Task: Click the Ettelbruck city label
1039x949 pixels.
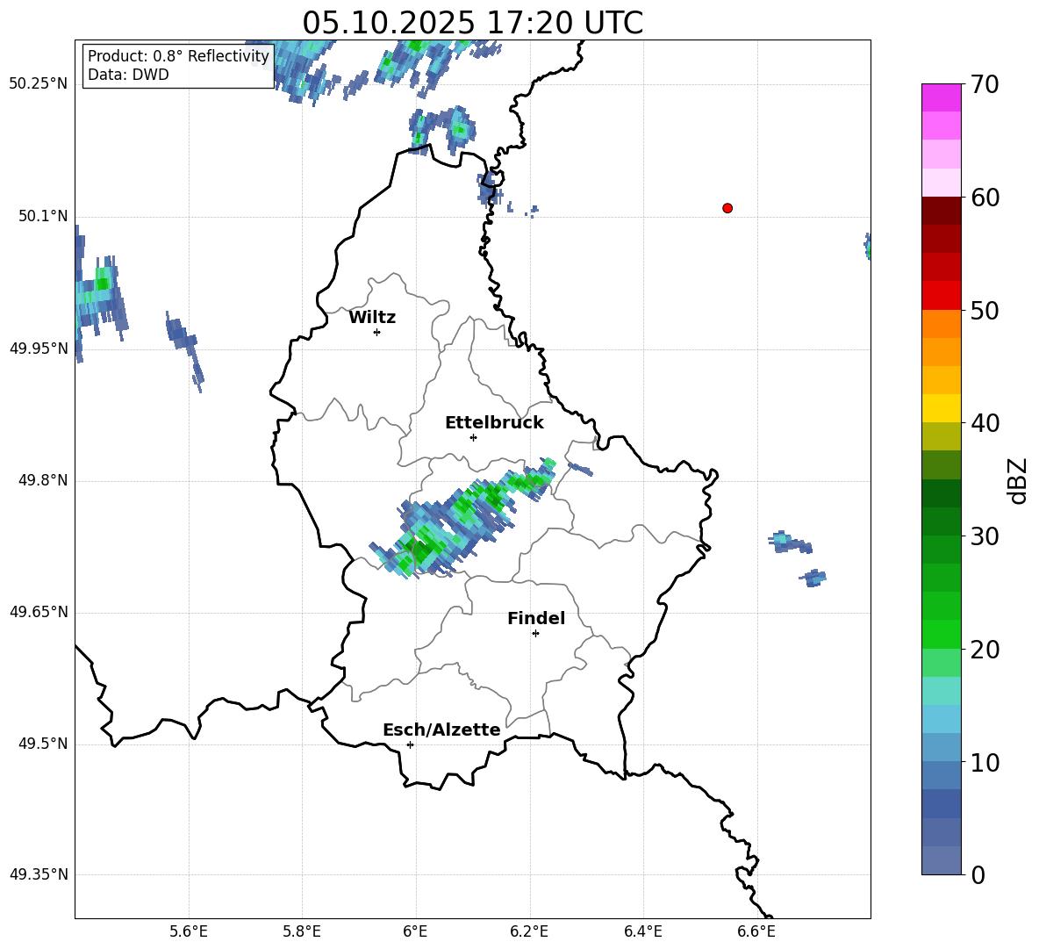Action: tap(494, 423)
